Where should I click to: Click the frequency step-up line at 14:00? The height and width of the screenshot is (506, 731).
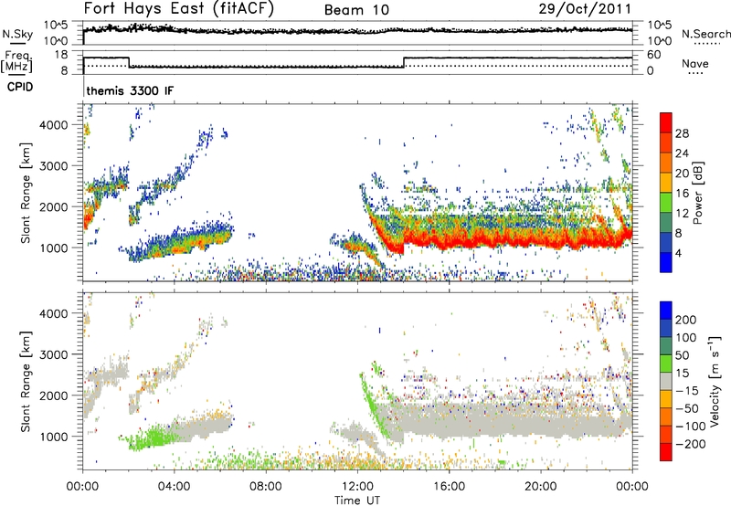(404, 62)
